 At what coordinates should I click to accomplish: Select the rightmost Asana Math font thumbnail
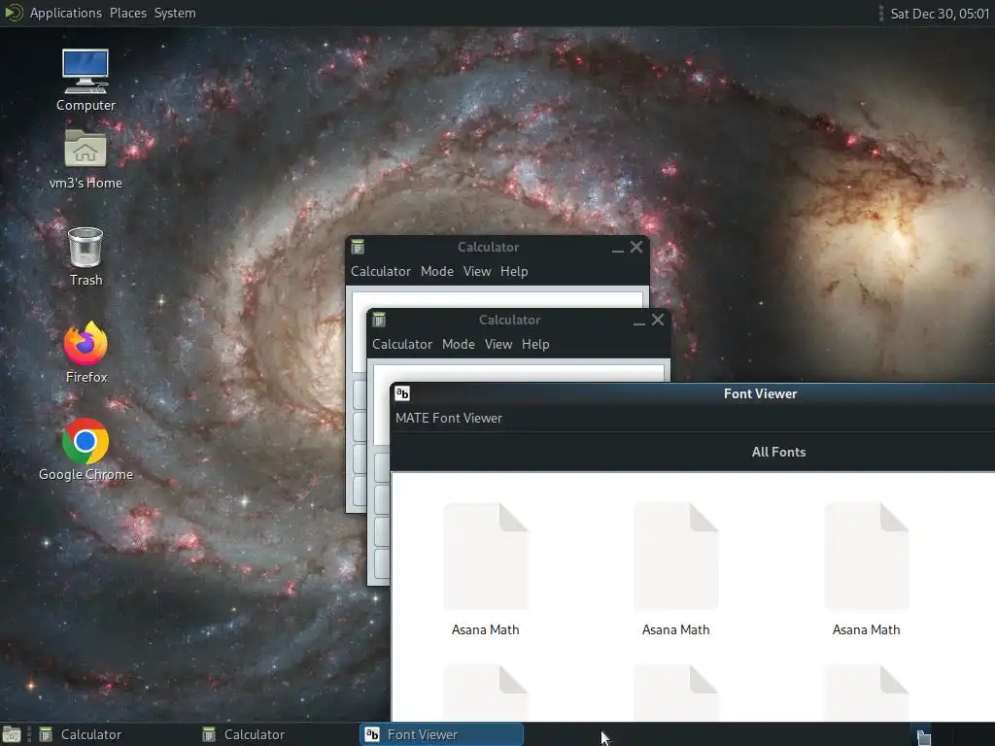click(866, 556)
